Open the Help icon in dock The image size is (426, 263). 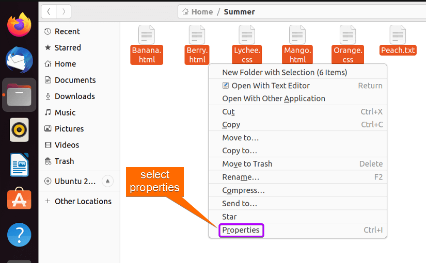[x=19, y=235]
